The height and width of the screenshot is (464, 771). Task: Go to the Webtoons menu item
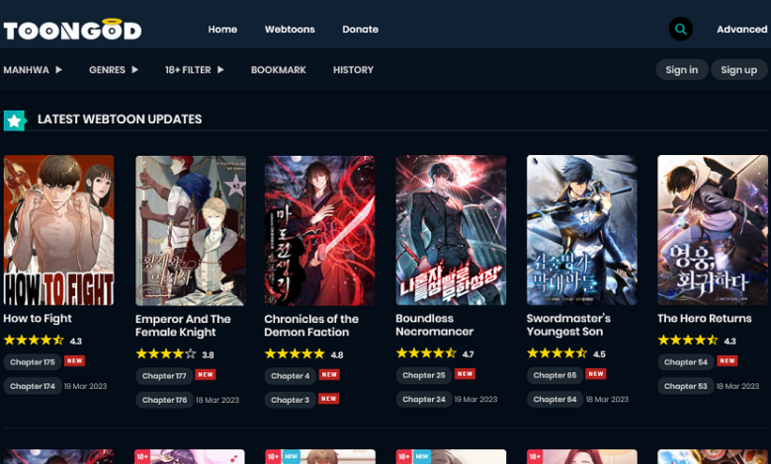290,30
